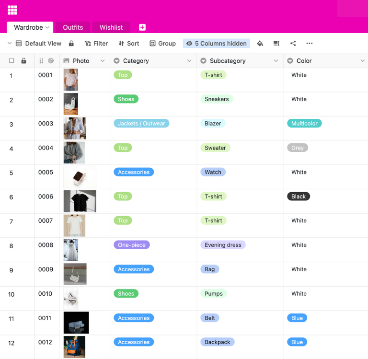This screenshot has height=359, width=368.
Task: Change row height using row height icon
Action: click(x=276, y=44)
